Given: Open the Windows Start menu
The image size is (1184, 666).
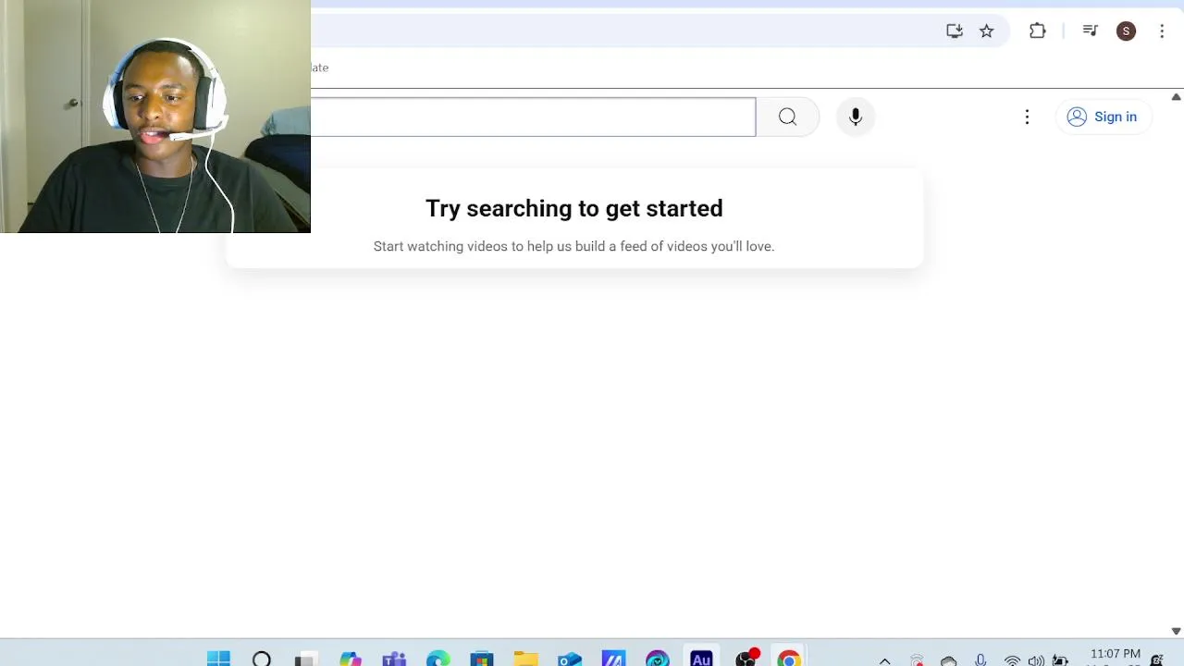Looking at the screenshot, I should point(218,659).
